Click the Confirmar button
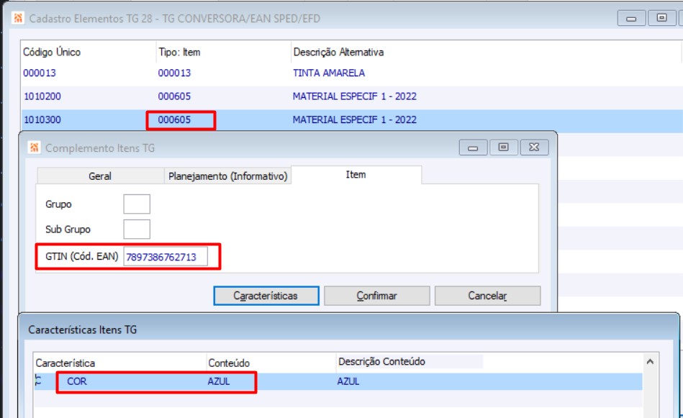 [x=377, y=296]
